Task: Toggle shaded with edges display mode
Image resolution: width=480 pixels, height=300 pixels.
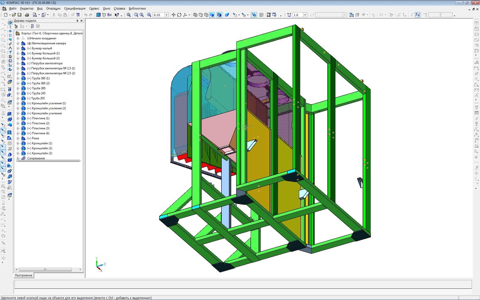Action: pyautogui.click(x=219, y=15)
